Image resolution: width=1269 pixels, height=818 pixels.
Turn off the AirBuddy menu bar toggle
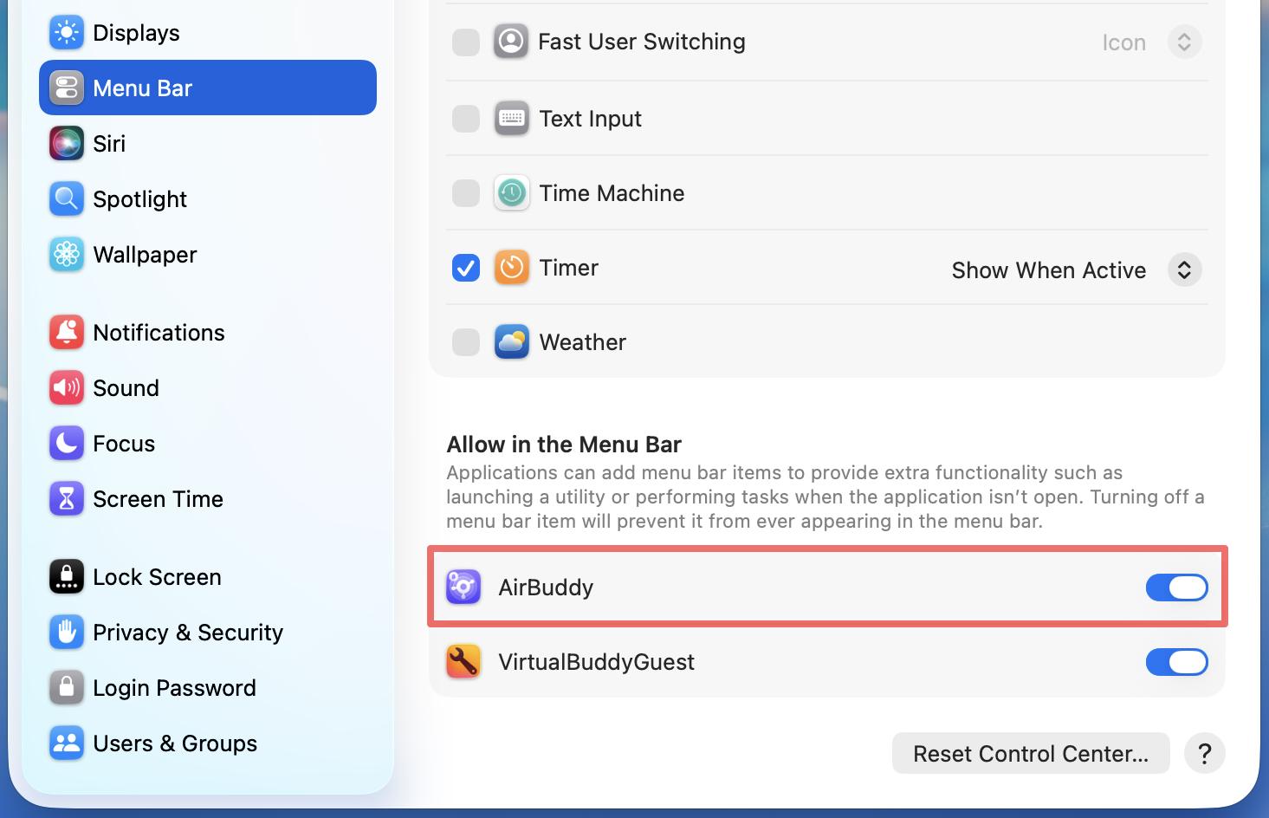coord(1176,588)
